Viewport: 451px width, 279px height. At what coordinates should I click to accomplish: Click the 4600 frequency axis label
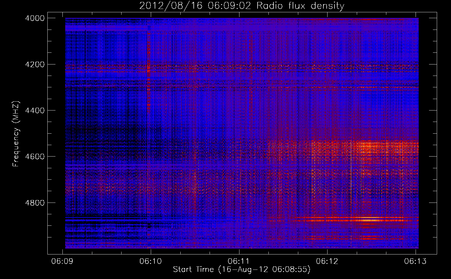pos(35,157)
